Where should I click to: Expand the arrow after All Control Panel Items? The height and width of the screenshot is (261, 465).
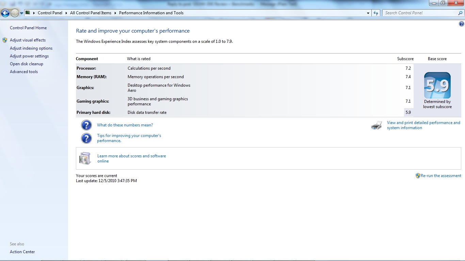click(x=115, y=13)
